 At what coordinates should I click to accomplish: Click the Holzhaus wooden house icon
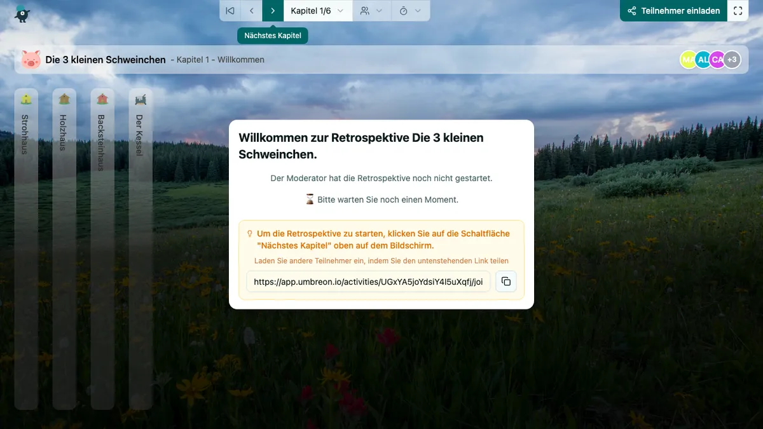64,97
